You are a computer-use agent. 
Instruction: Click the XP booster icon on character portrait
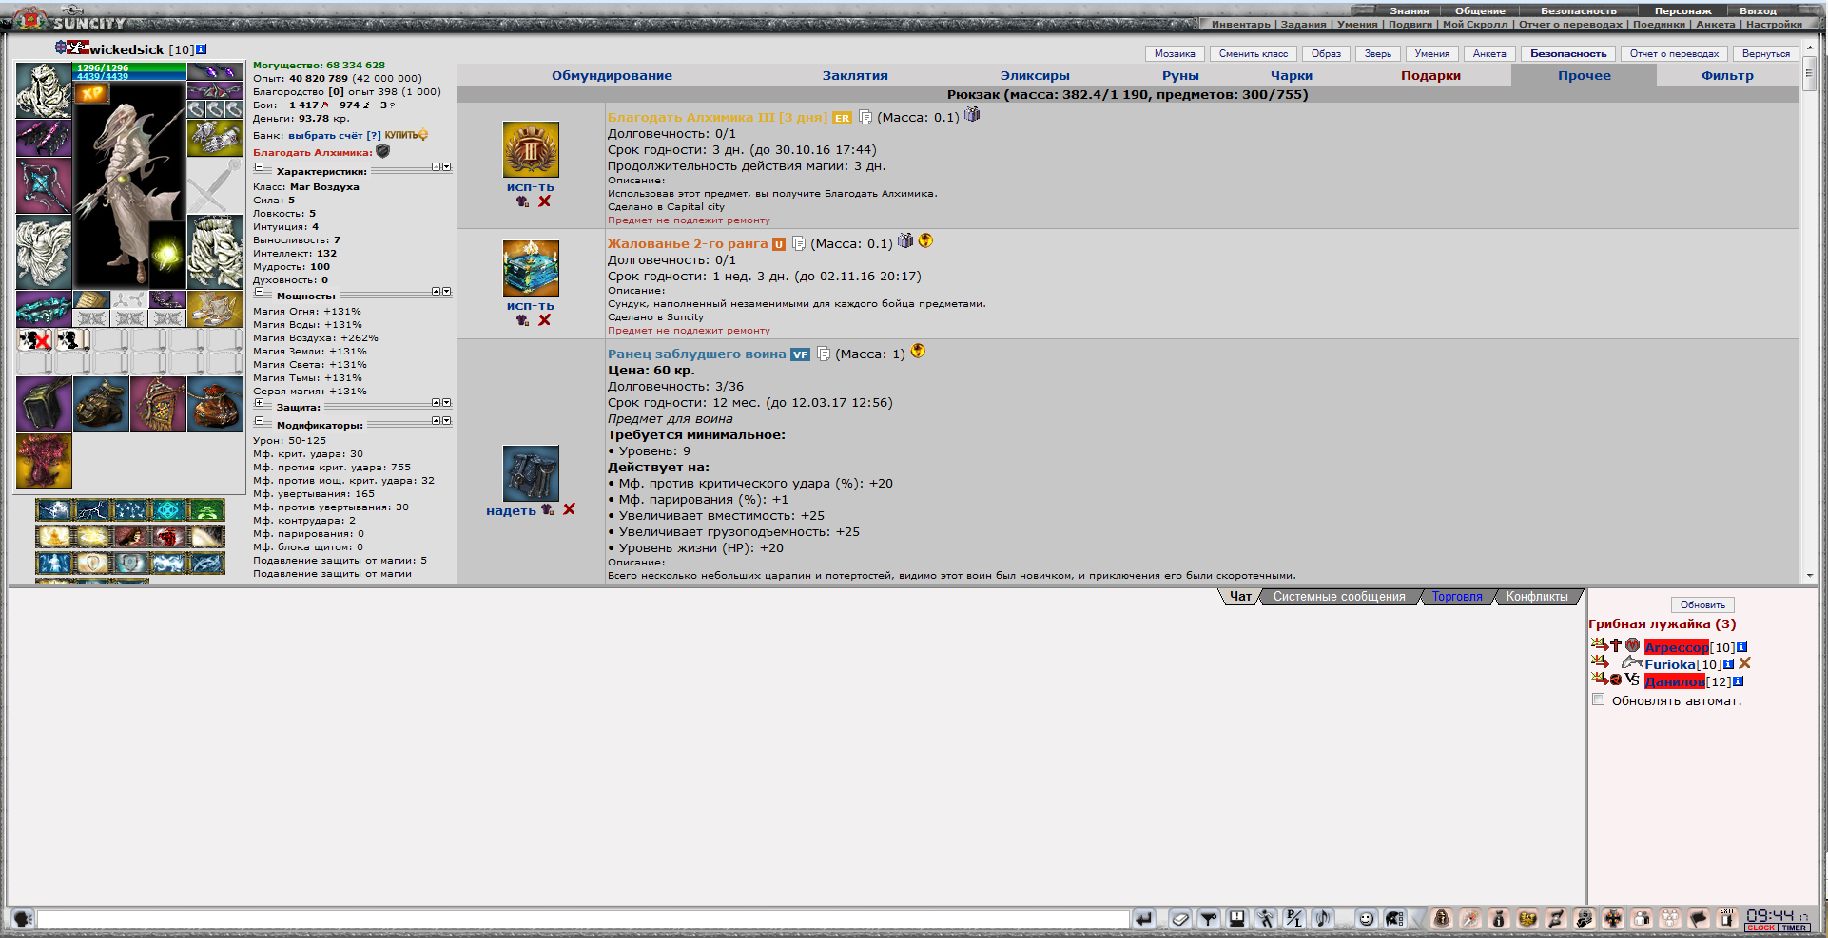(92, 93)
